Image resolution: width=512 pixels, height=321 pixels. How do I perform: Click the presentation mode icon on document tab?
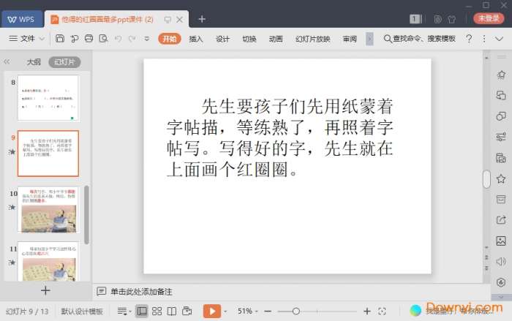pyautogui.click(x=167, y=20)
